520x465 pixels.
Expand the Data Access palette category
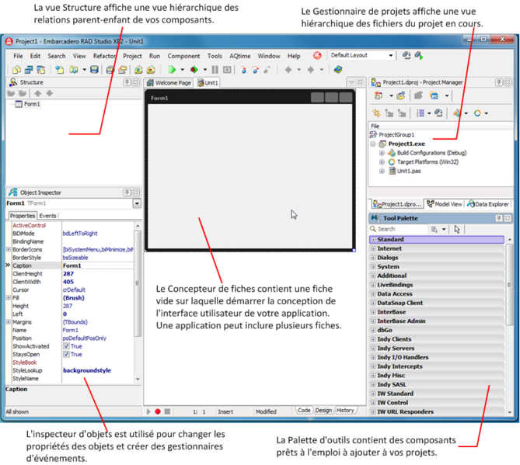[x=373, y=294]
